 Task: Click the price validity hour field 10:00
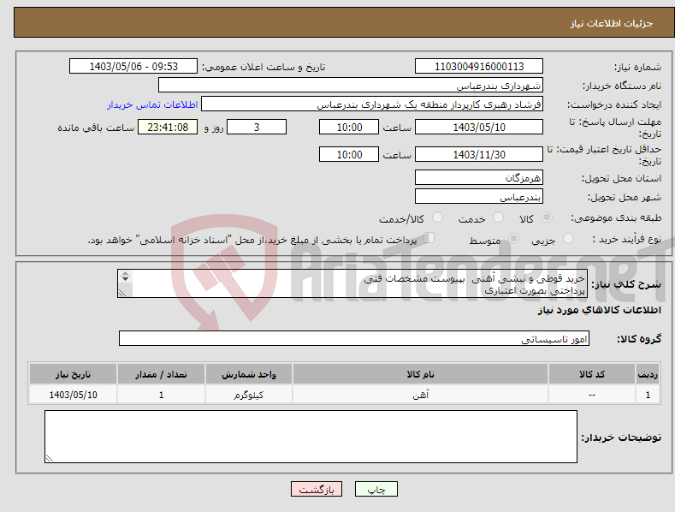pos(349,154)
